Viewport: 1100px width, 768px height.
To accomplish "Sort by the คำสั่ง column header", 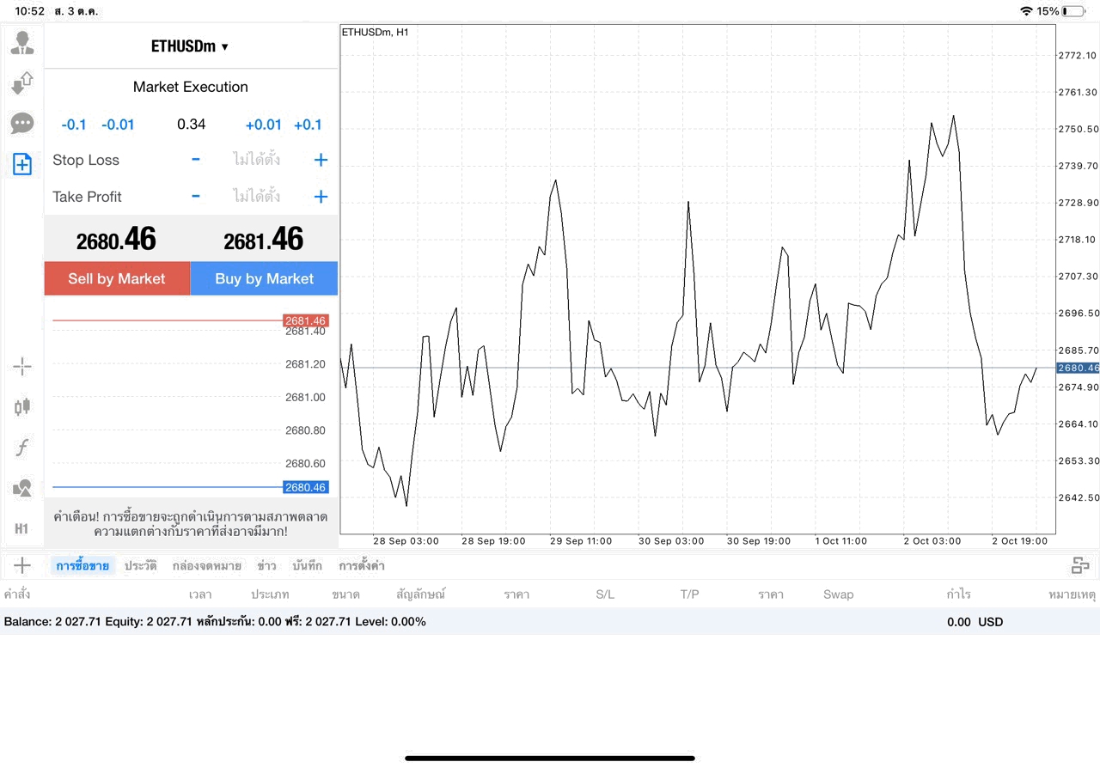I will [x=18, y=594].
